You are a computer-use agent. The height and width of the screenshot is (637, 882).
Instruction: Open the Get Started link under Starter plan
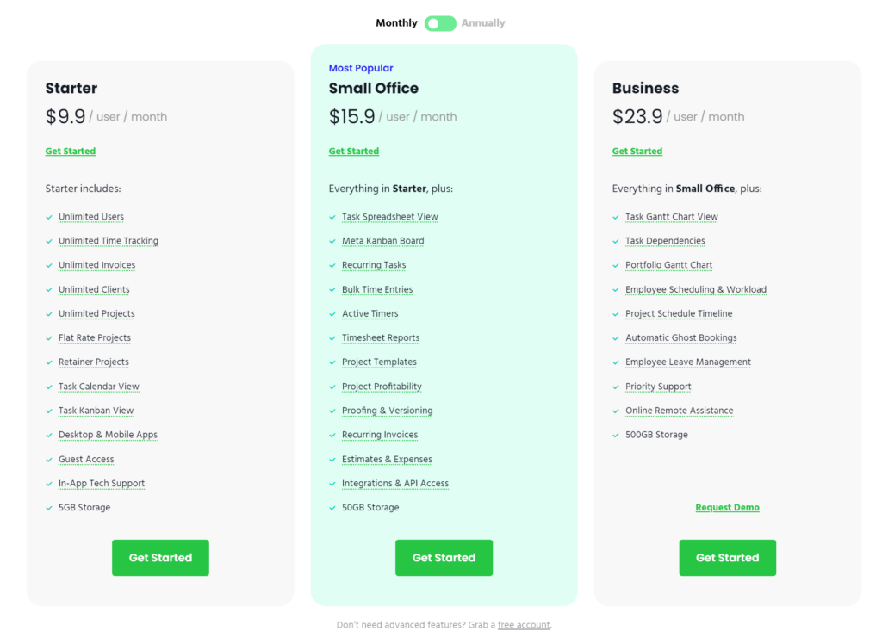click(x=70, y=151)
